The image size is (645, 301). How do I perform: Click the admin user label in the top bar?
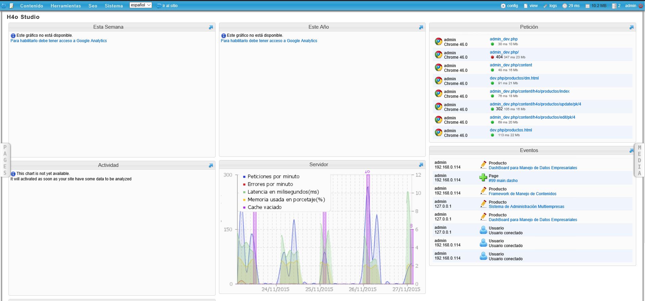point(630,6)
